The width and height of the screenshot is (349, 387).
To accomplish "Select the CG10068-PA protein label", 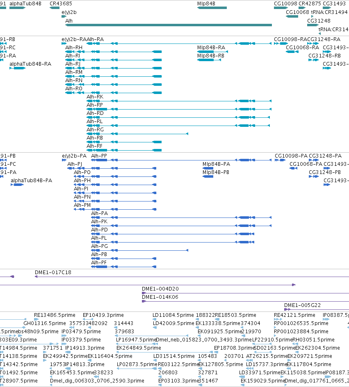I will (306, 164).
